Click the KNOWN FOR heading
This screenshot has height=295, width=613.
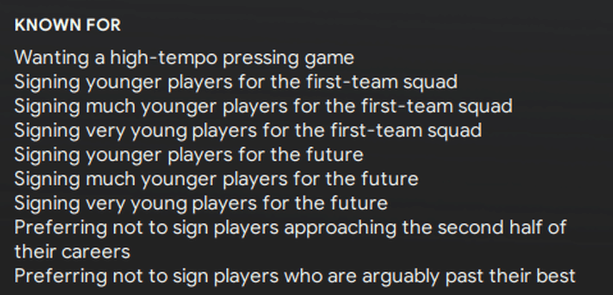point(67,25)
